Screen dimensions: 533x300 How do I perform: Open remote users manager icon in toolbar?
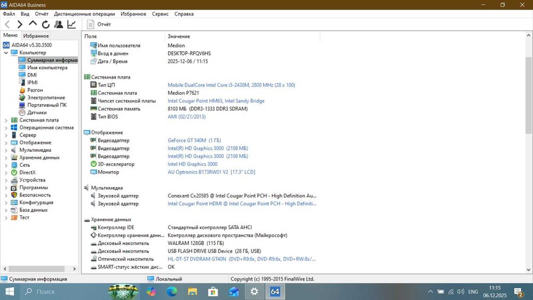click(x=59, y=24)
